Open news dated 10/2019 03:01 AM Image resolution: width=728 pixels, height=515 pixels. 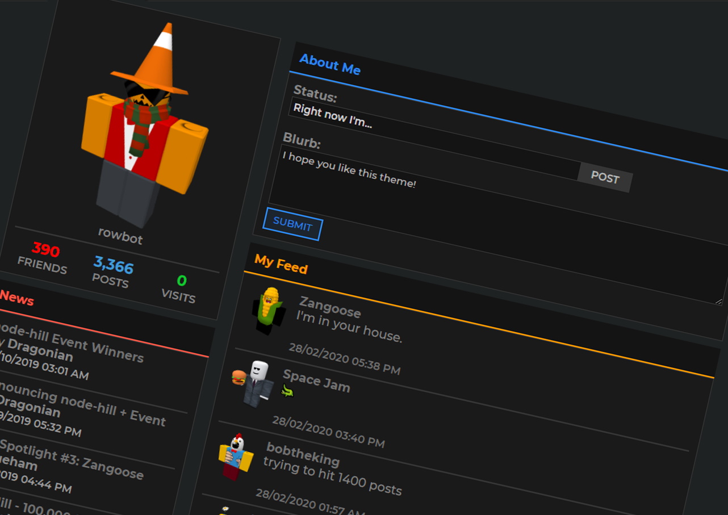pos(44,366)
